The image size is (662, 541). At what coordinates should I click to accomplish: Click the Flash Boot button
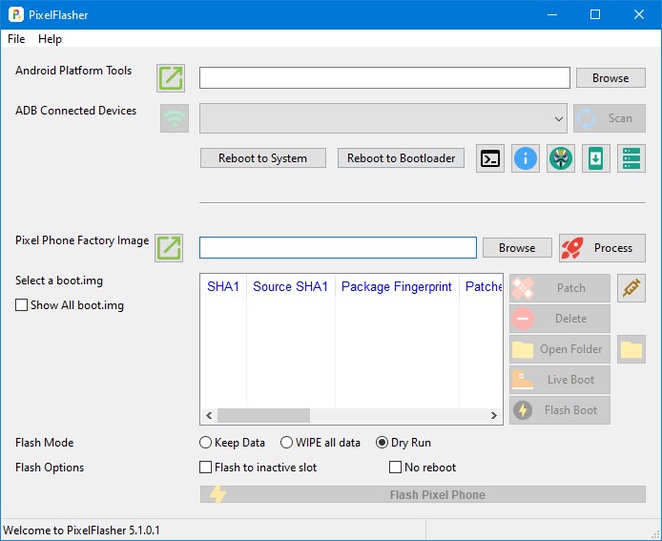560,410
